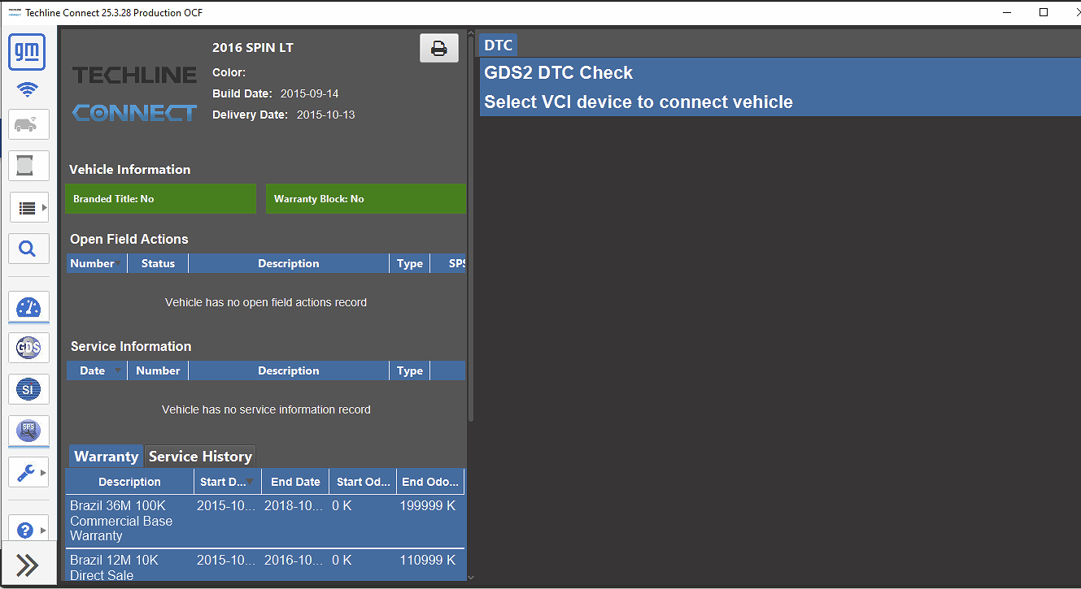The width and height of the screenshot is (1081, 589).
Task: Click Description header in Service Information table
Action: pos(289,370)
